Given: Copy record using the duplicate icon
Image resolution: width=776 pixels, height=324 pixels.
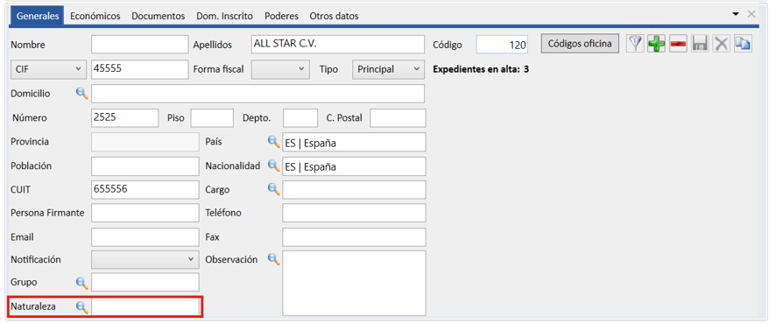Looking at the screenshot, I should (x=743, y=44).
